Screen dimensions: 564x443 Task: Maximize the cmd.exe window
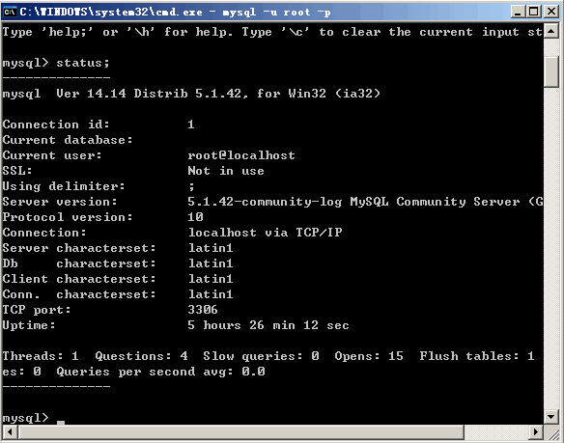coord(534,12)
